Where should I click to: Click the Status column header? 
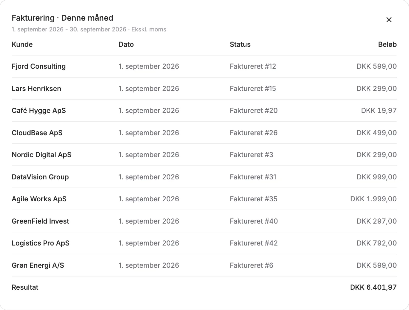pos(240,45)
